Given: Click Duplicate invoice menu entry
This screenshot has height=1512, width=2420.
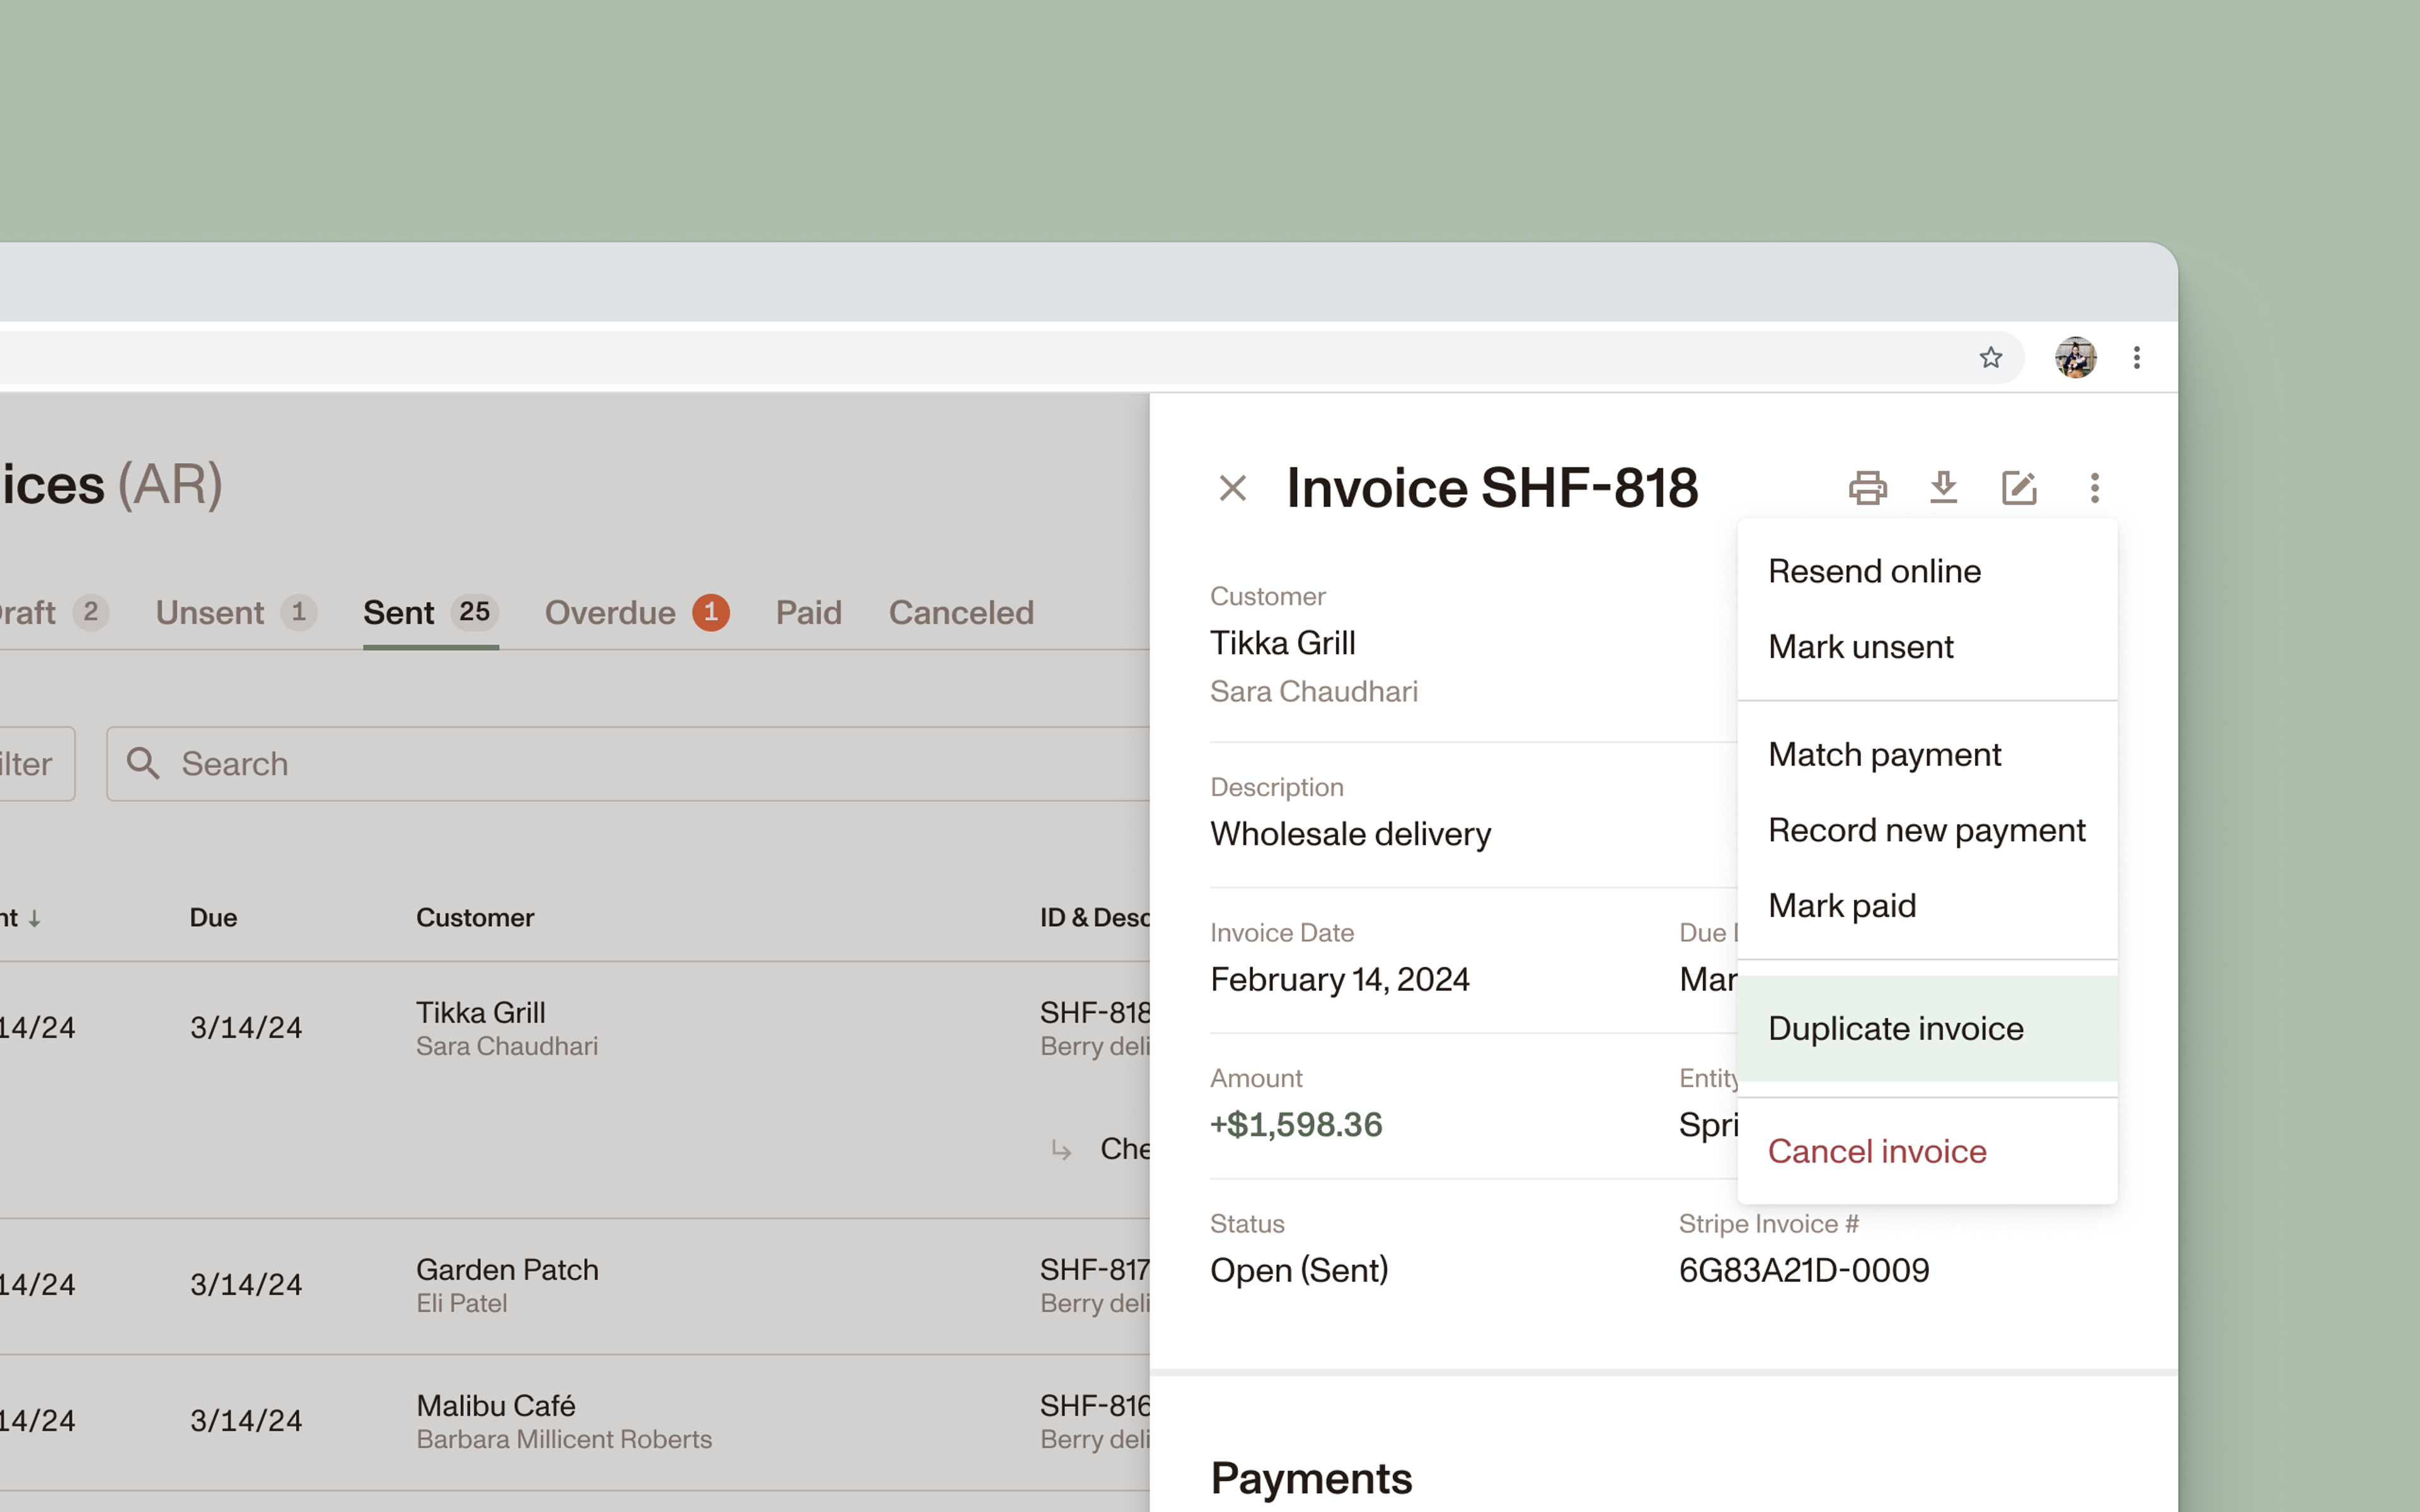Looking at the screenshot, I should coord(1895,1029).
